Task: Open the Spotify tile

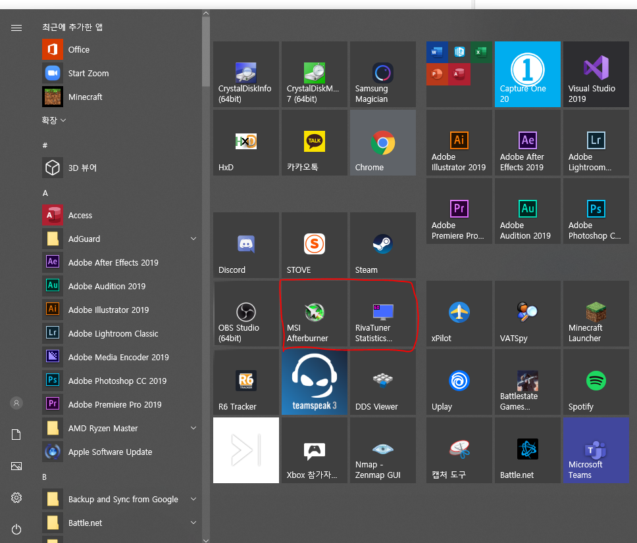Action: 596,382
